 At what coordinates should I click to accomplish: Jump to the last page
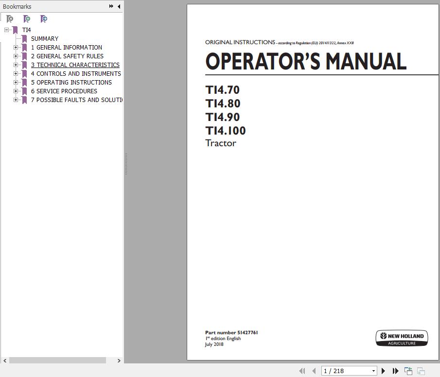point(395,371)
